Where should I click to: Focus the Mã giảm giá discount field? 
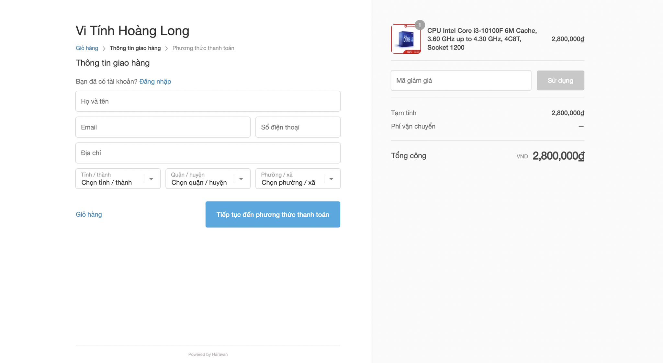tap(461, 80)
